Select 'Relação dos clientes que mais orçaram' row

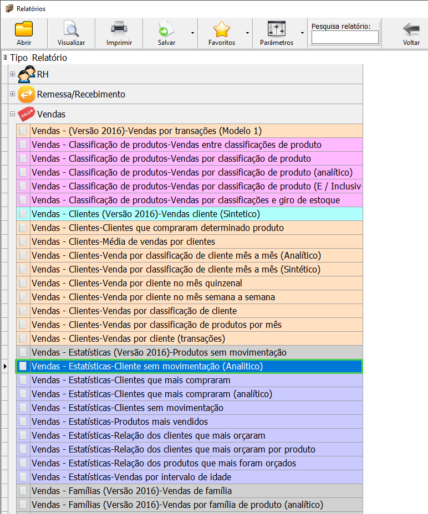(190, 435)
